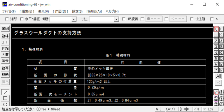Click the 伸縮 button

pos(5,48)
